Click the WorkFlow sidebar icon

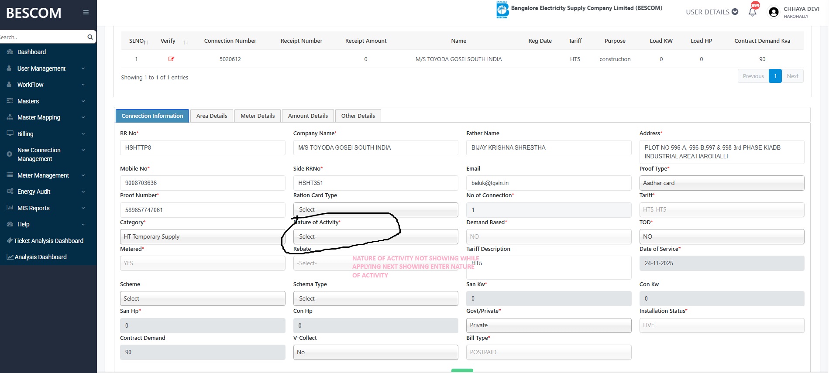[x=9, y=85]
